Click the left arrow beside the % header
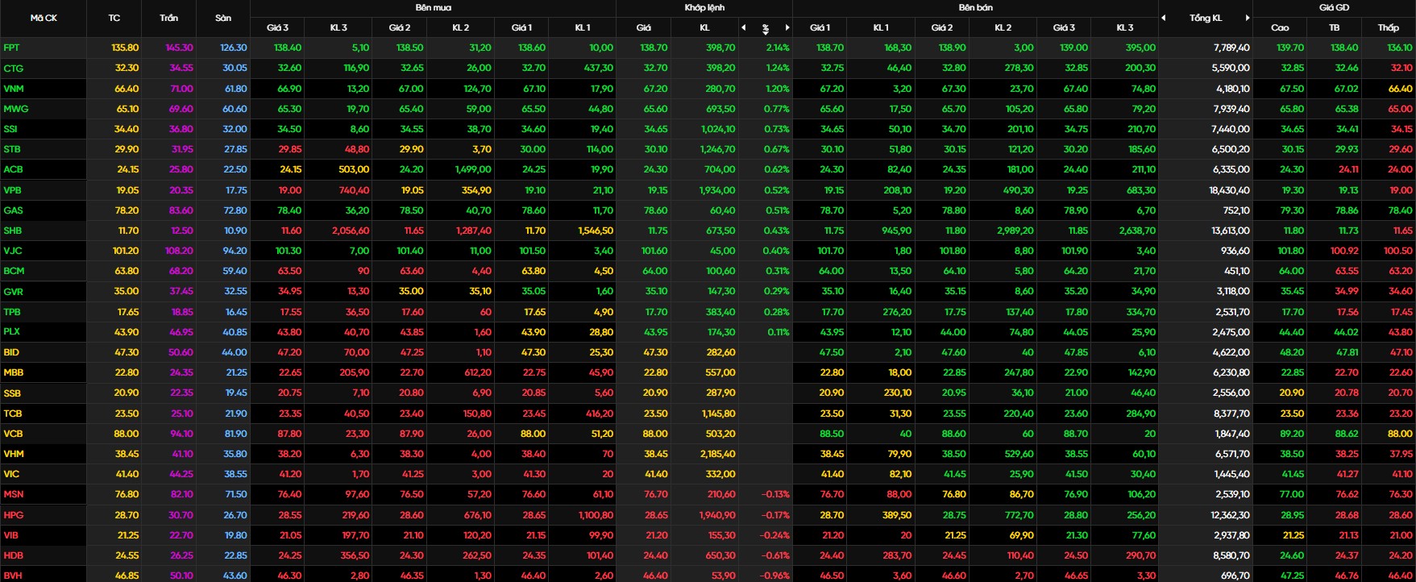Image resolution: width=1416 pixels, height=582 pixels. tap(743, 27)
